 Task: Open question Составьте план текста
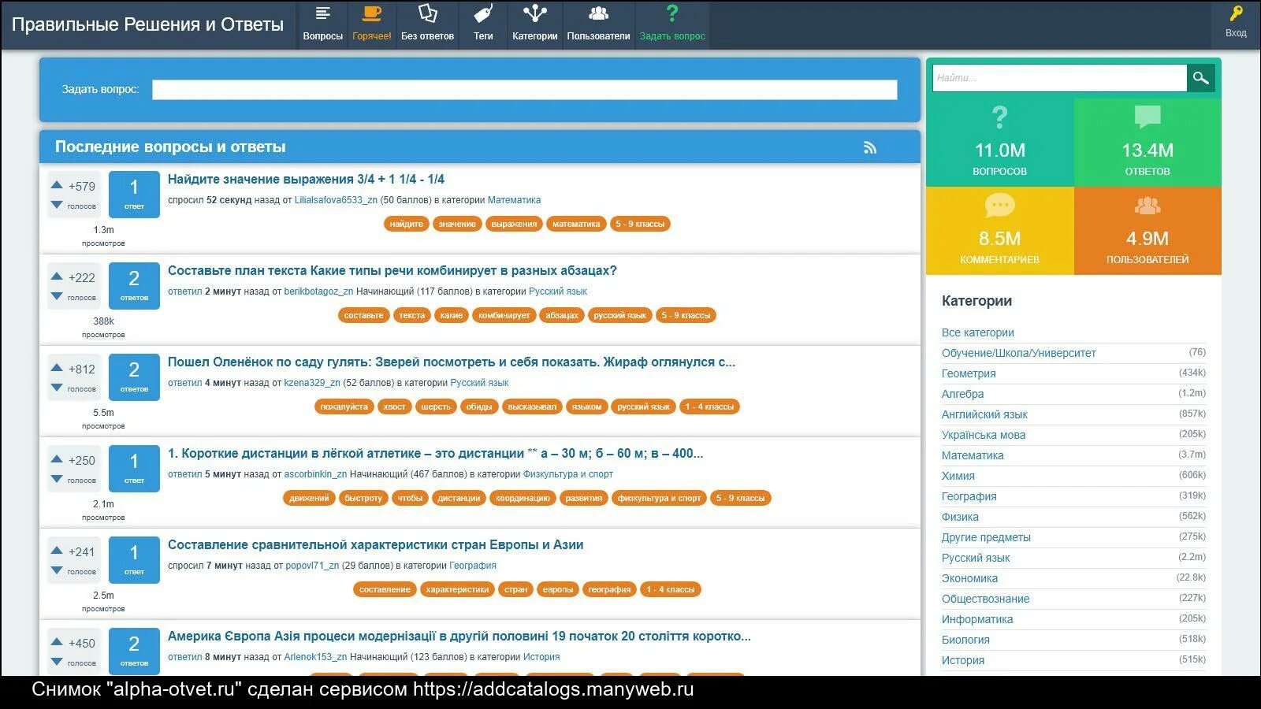pyautogui.click(x=392, y=271)
